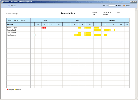The height and width of the screenshot is (100, 138).
Task: Click the Stäng close-report icon
Action: click(x=124, y=6)
